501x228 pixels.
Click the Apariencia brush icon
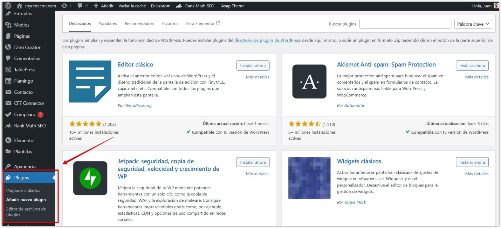pyautogui.click(x=8, y=166)
